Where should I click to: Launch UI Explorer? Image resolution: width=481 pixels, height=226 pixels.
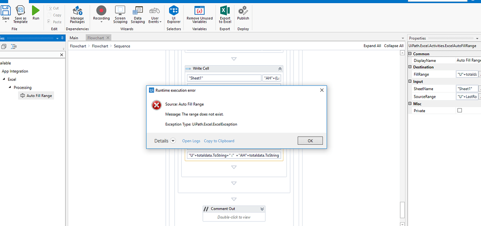click(174, 15)
